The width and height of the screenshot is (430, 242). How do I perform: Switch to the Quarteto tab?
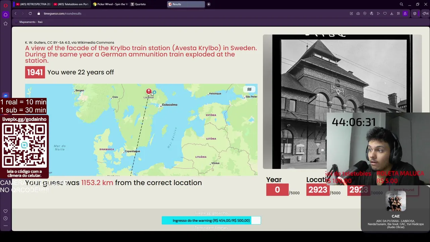[148, 4]
